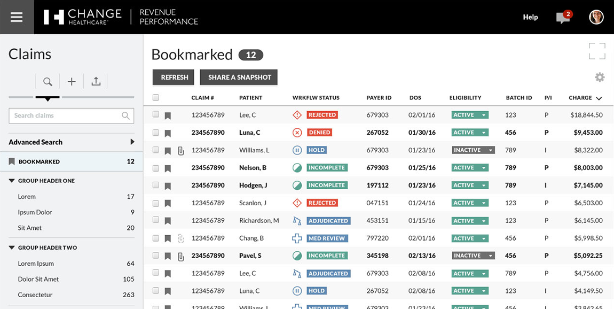Open the Ipsum Dolor sidebar item
This screenshot has height=309, width=614.
[35, 212]
